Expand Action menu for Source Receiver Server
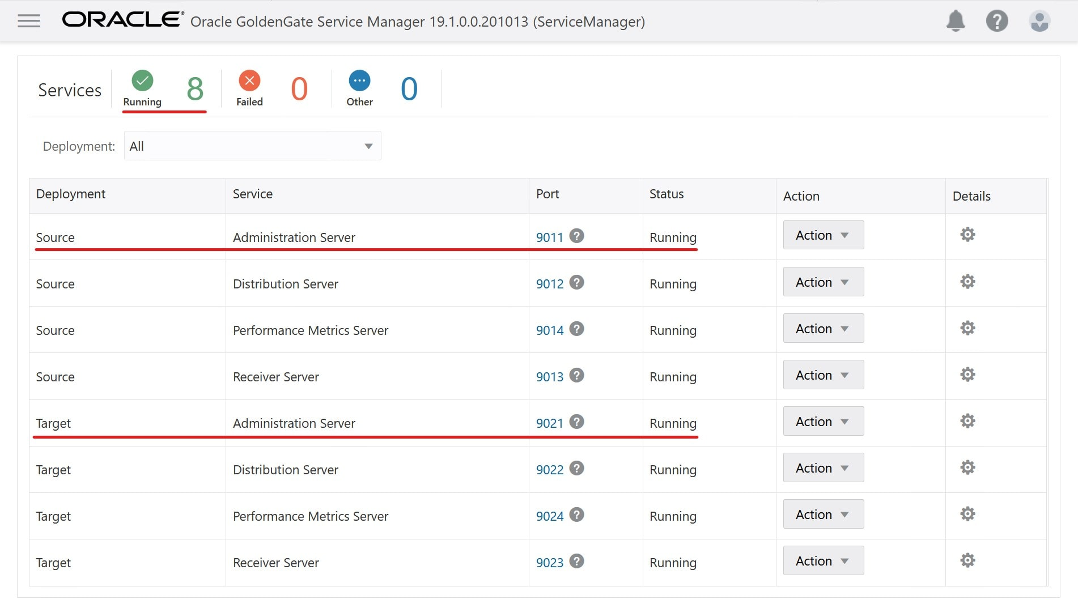The height and width of the screenshot is (608, 1078). (823, 375)
